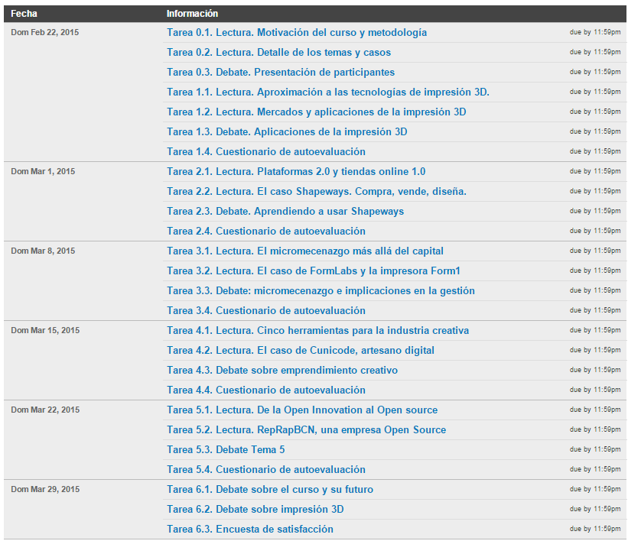Viewport: 628px width, 541px height.
Task: Click Tarea 6.3 Encuesta de satisfacción
Action: pyautogui.click(x=250, y=530)
